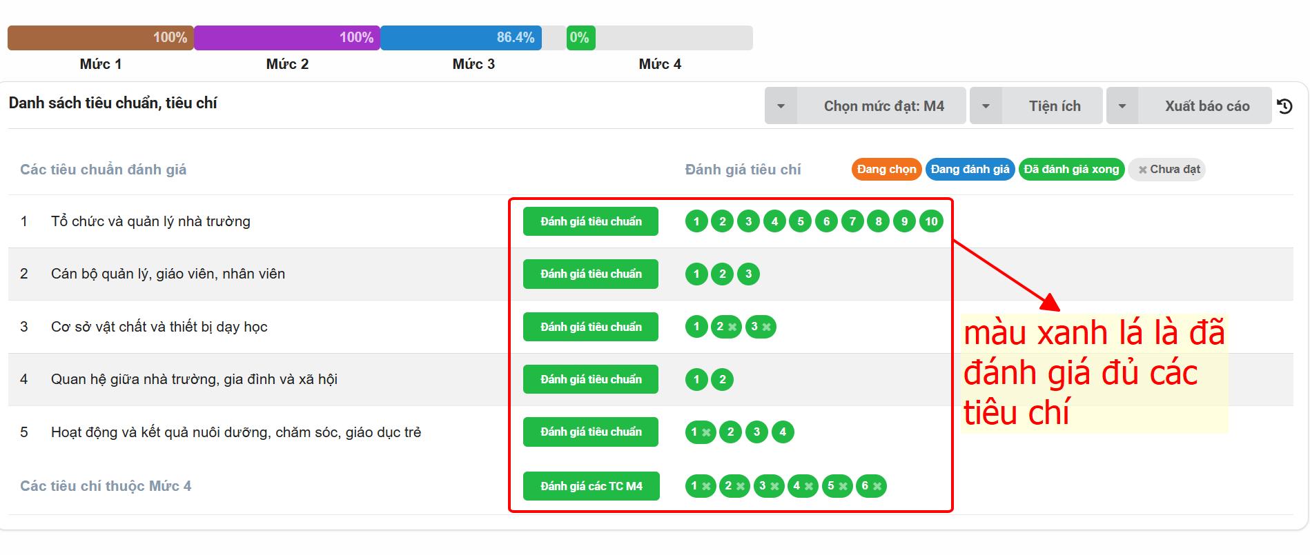This screenshot has height=555, width=1310.
Task: Toggle the Đang đánh giá legend badge
Action: (x=970, y=170)
